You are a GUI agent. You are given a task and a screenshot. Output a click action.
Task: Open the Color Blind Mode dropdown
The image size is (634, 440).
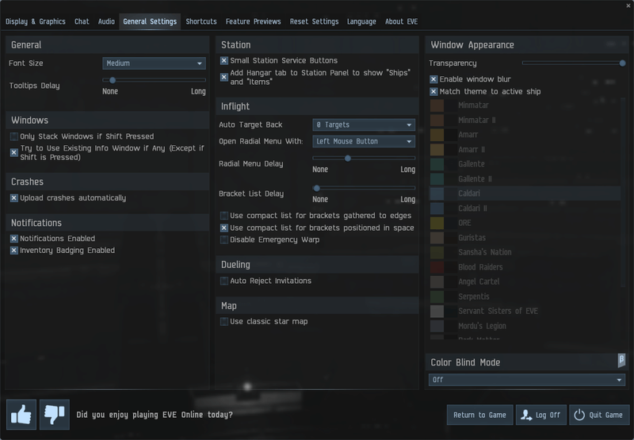pyautogui.click(x=527, y=380)
